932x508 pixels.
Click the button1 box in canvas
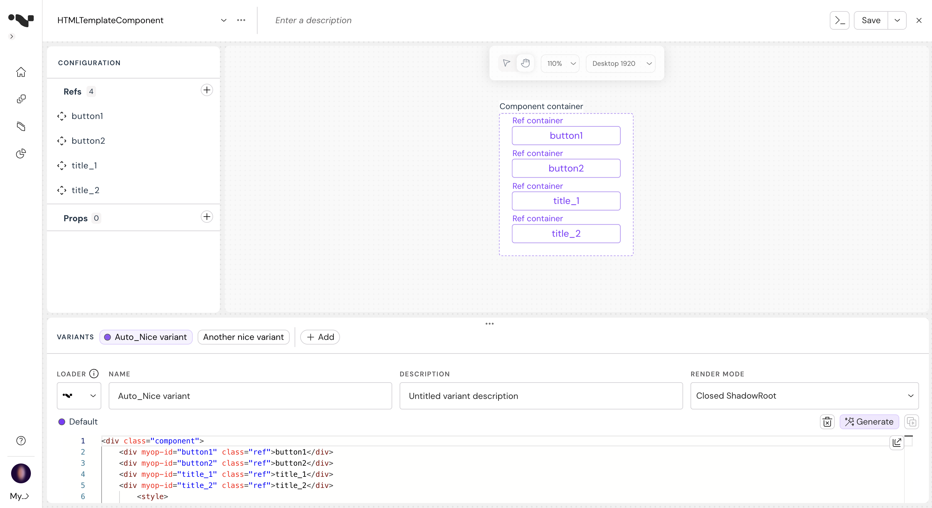566,135
